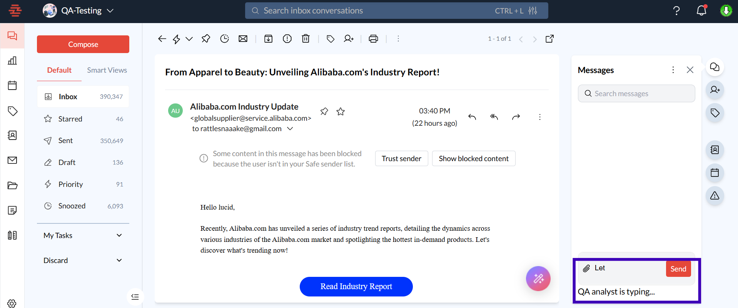Toggle pin next to sender name

coord(324,112)
